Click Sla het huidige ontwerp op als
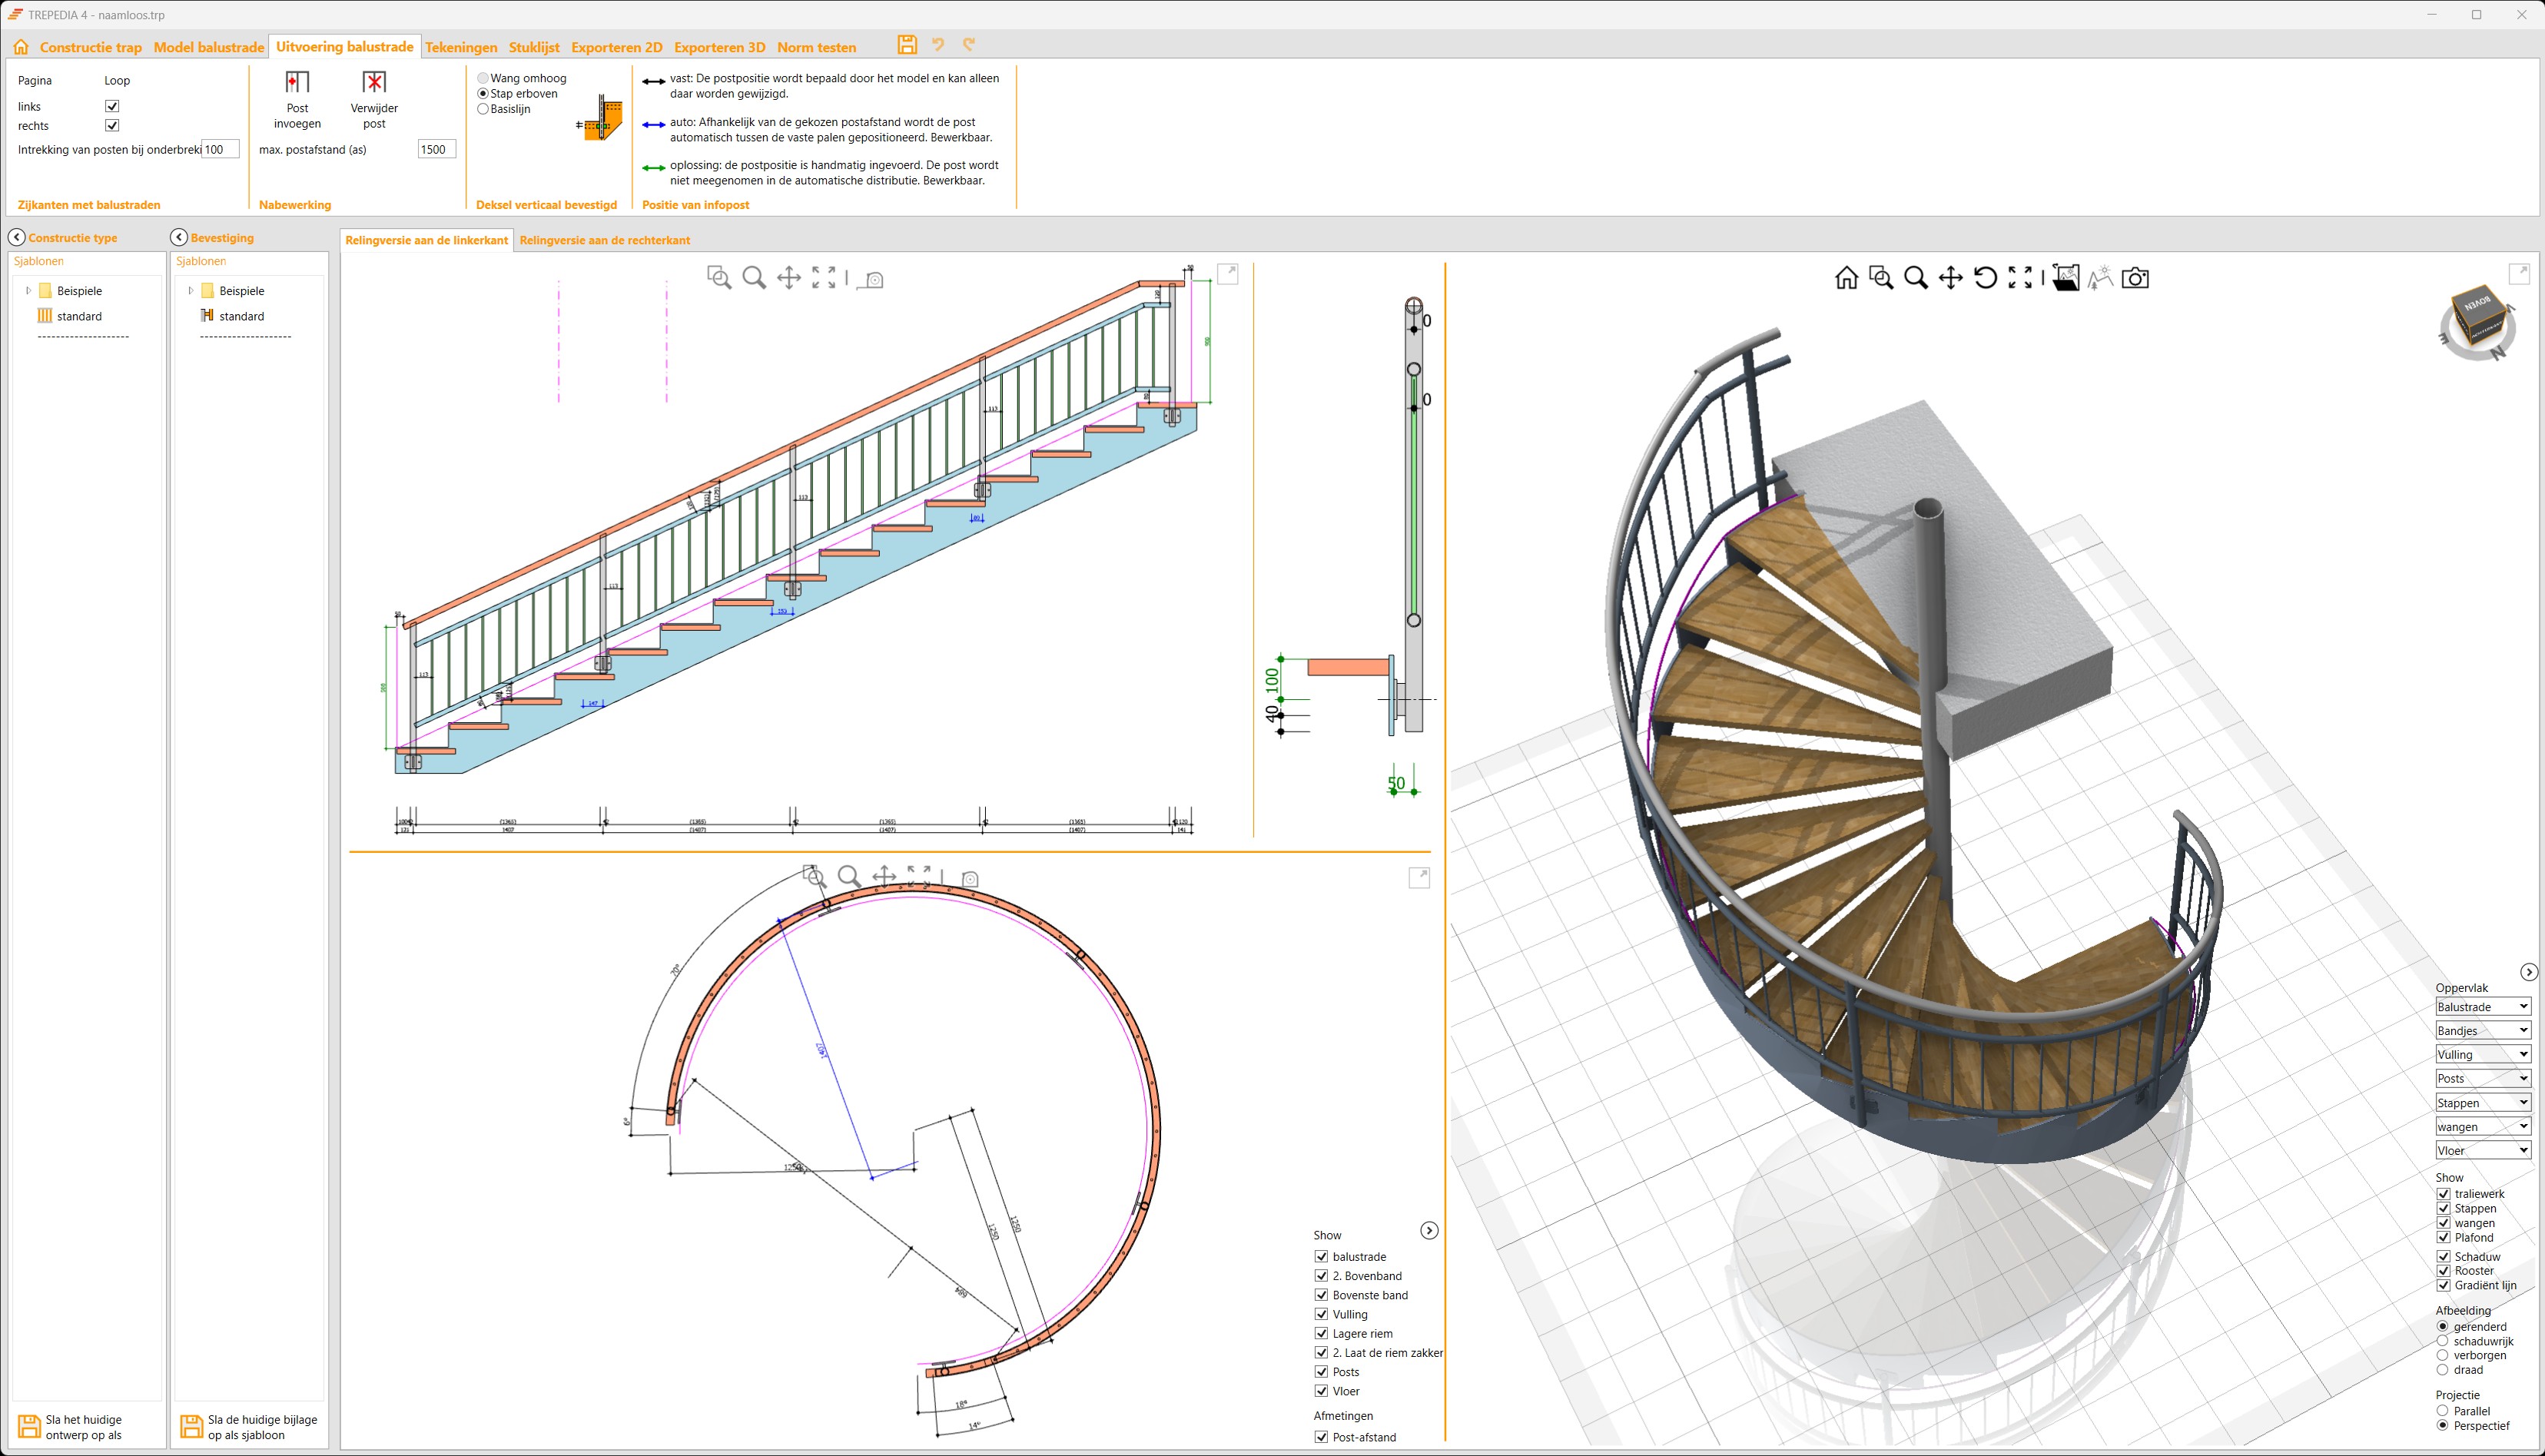The height and width of the screenshot is (1456, 2545). (x=84, y=1427)
